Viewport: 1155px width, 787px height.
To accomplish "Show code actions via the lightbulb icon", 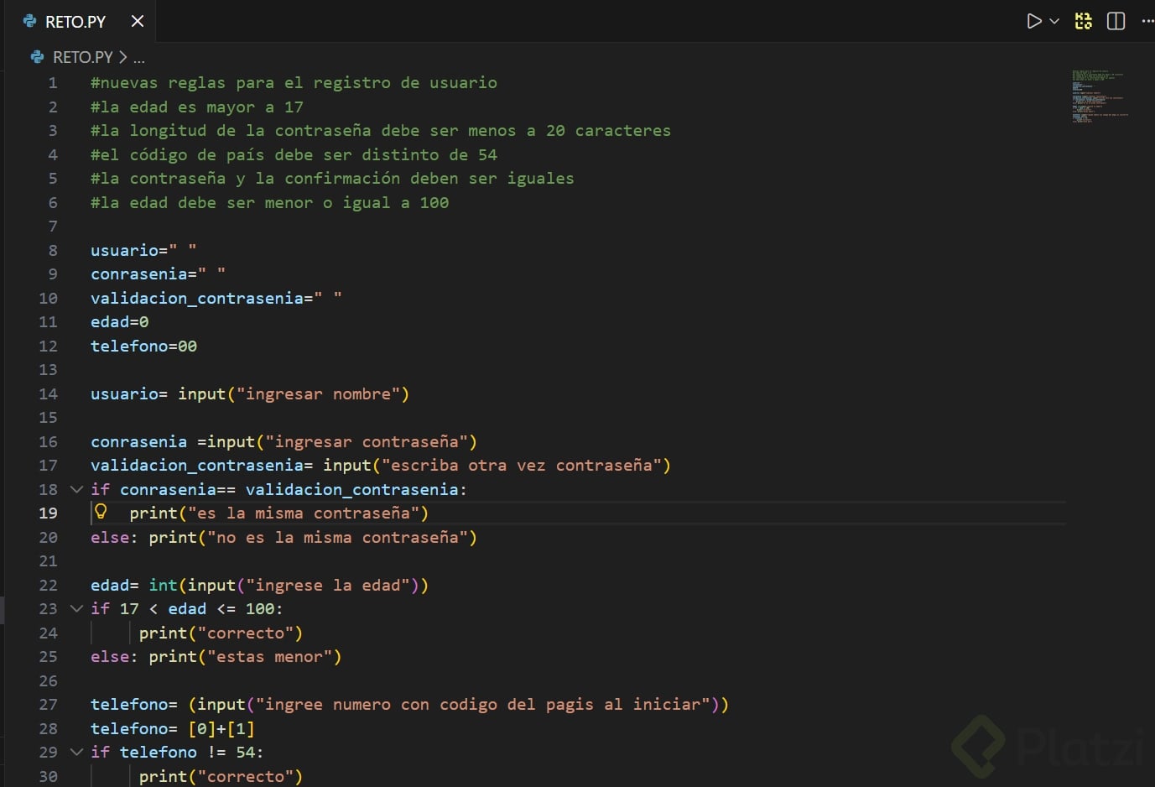I will [x=101, y=512].
